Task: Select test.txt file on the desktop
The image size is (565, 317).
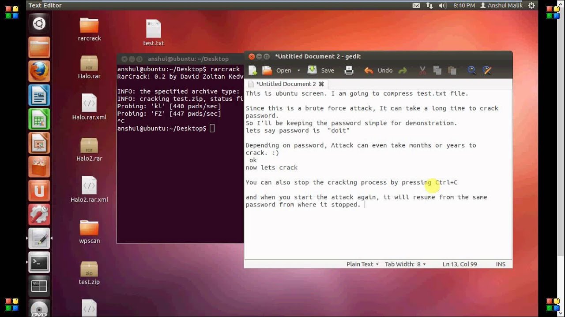Action: [x=154, y=32]
